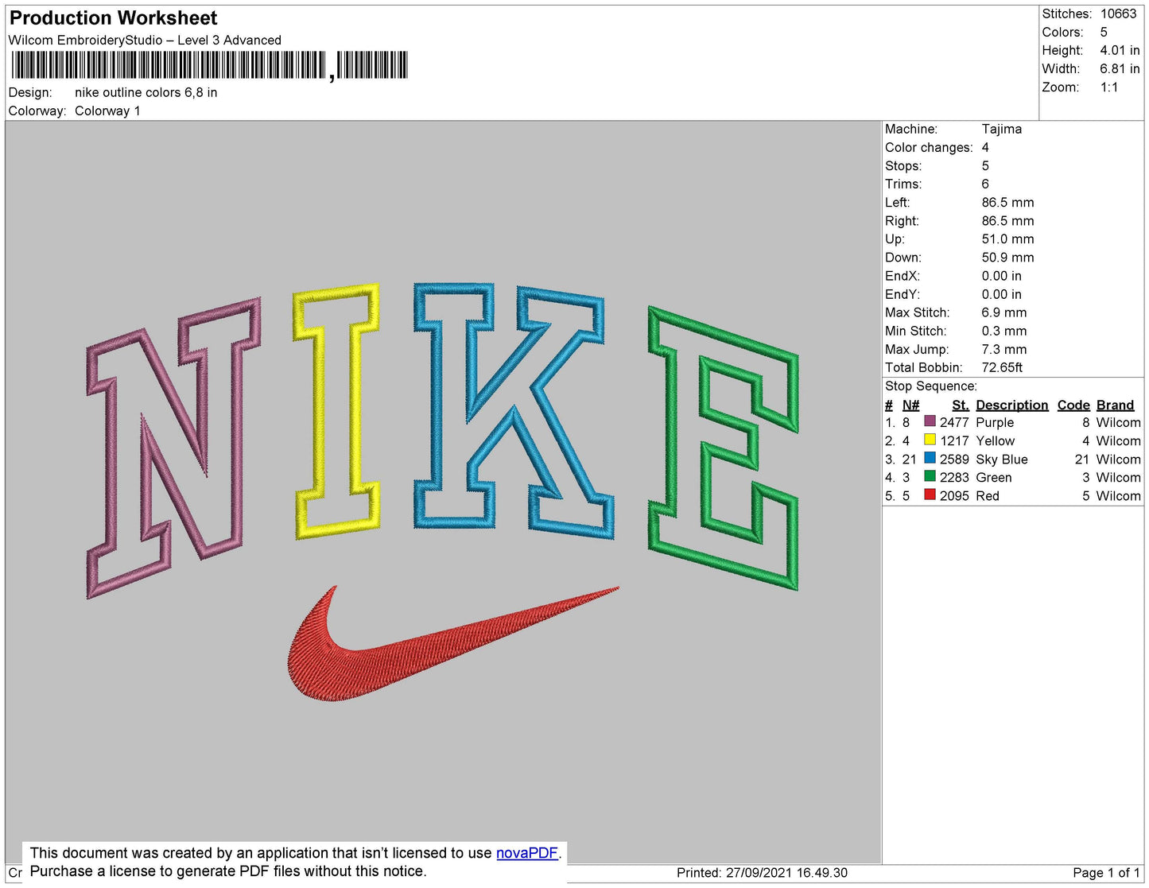The height and width of the screenshot is (888, 1149).
Task: Click the 'Production Worksheet' title
Action: (x=113, y=17)
